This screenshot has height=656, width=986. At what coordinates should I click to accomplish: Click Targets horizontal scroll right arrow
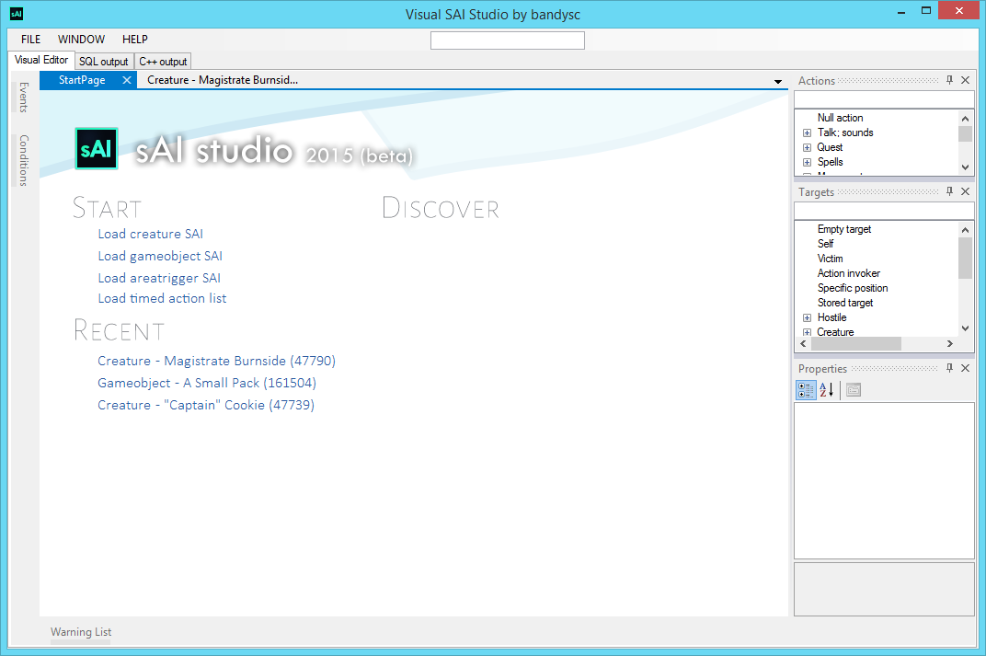tap(950, 343)
